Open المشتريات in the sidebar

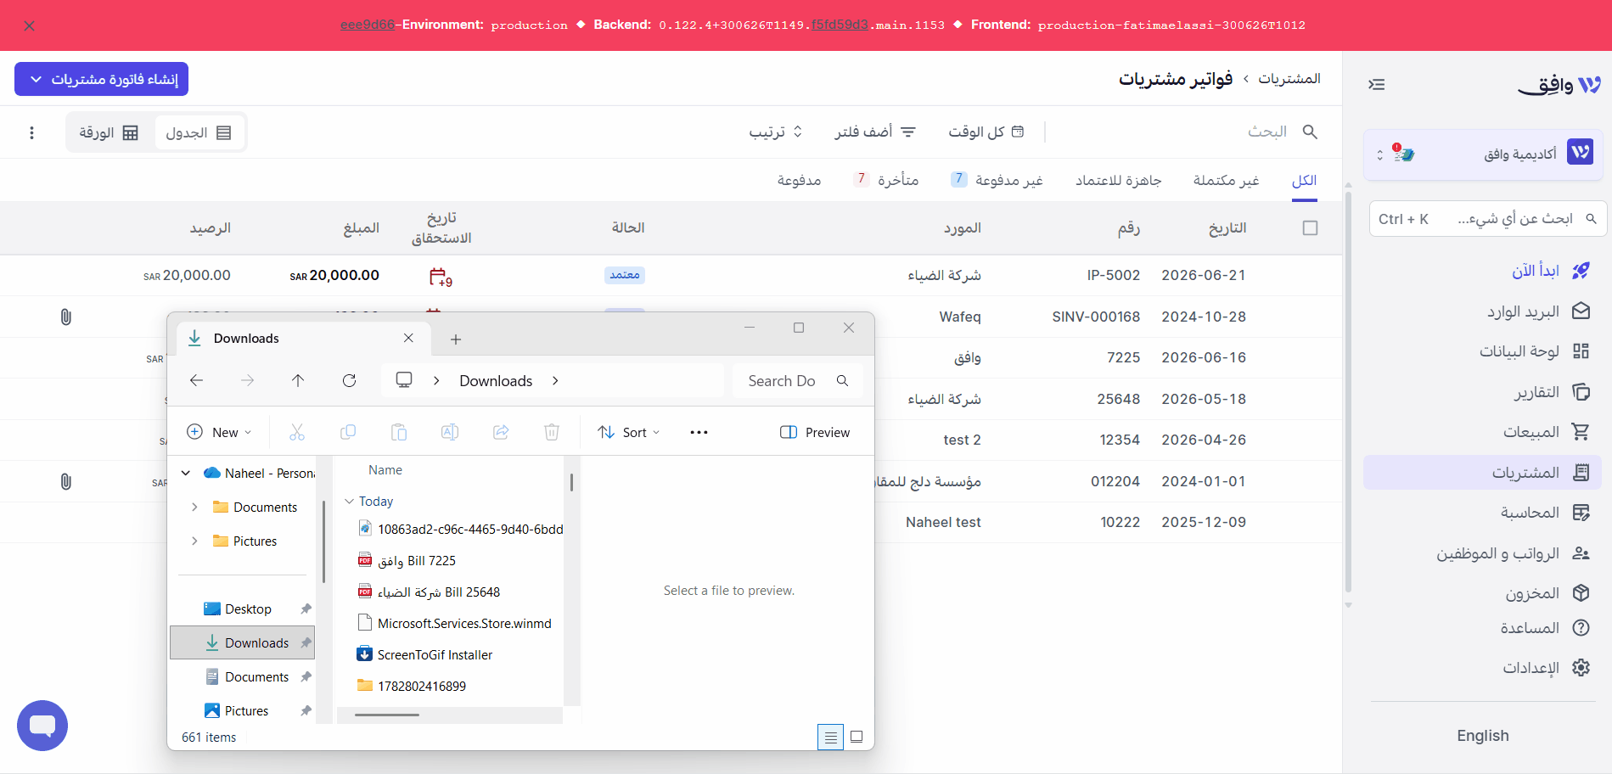[x=1482, y=473]
